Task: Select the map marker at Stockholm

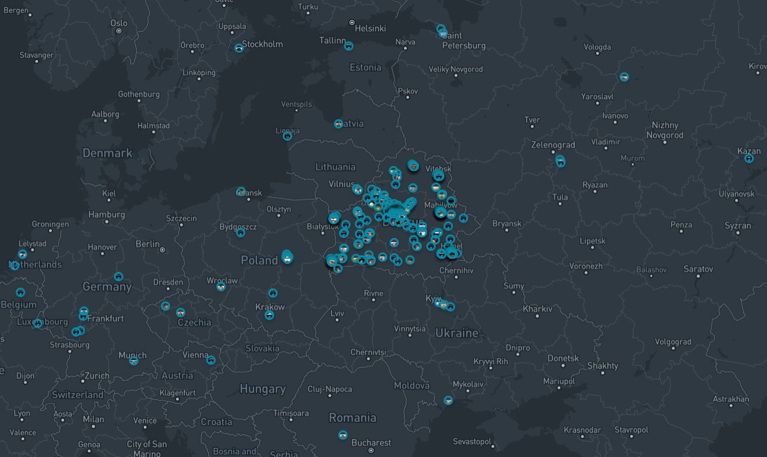Action: click(239, 48)
